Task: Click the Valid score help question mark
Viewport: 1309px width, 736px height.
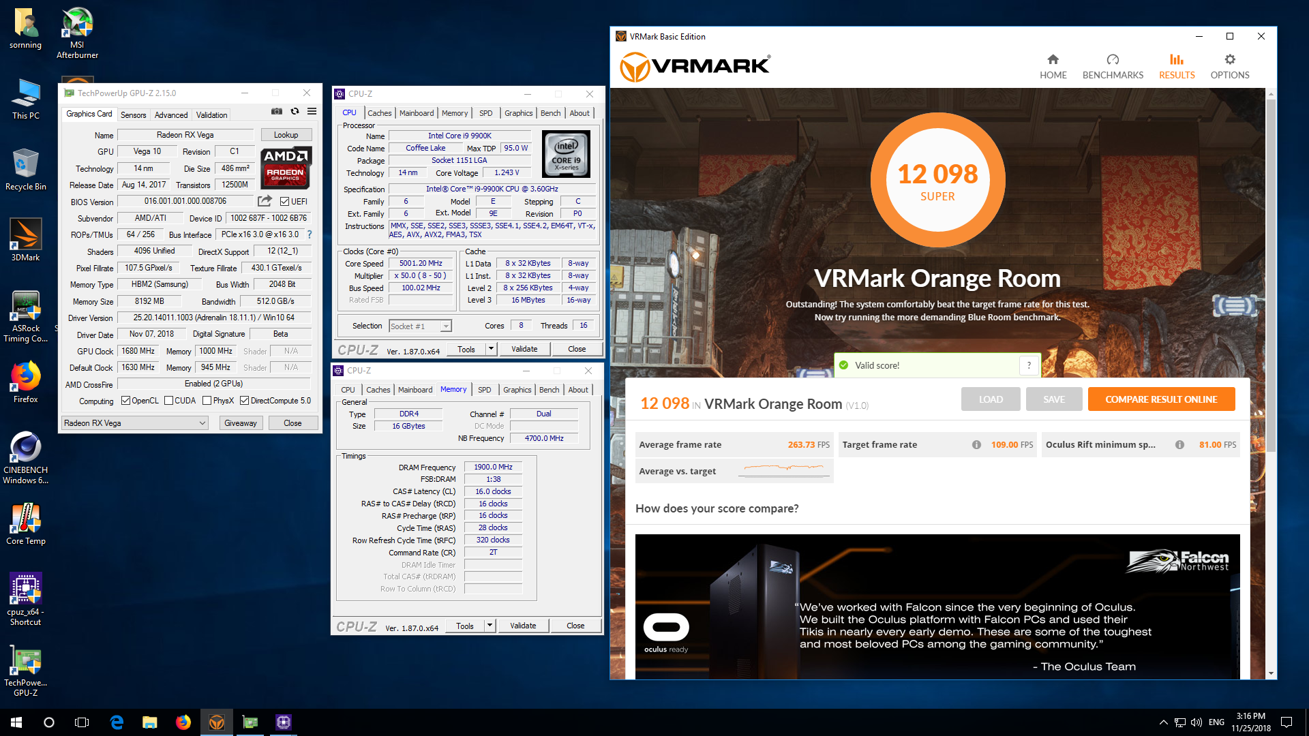Action: [1029, 365]
